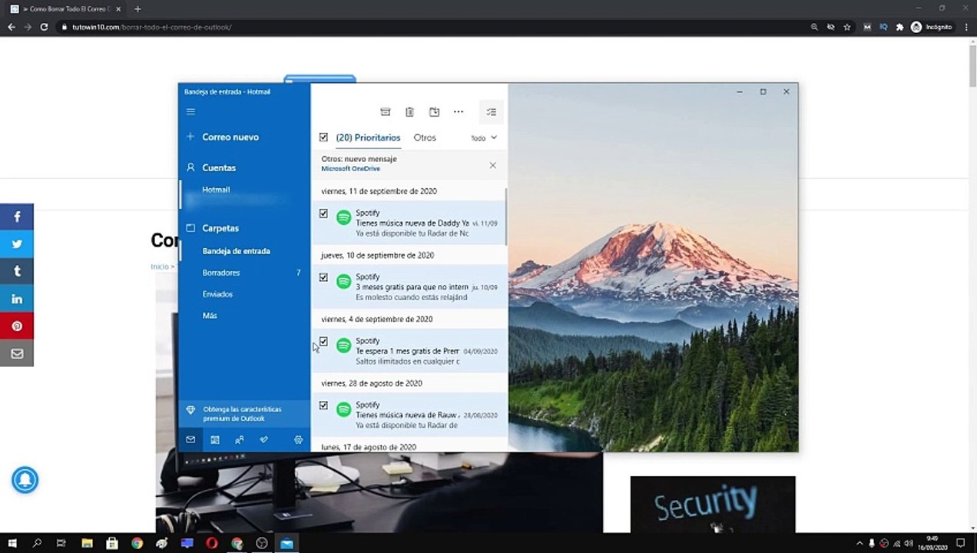
Task: Share page on LinkedIn sidebar button
Action: point(17,299)
